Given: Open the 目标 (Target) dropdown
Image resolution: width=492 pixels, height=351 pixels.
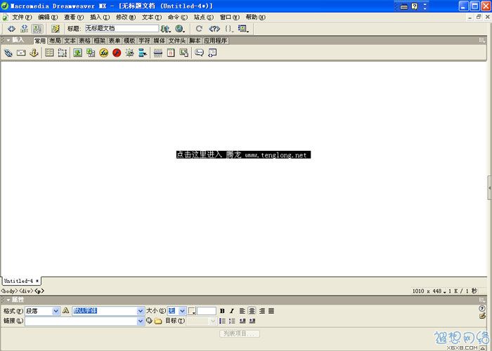Looking at the screenshot, I should coord(214,321).
